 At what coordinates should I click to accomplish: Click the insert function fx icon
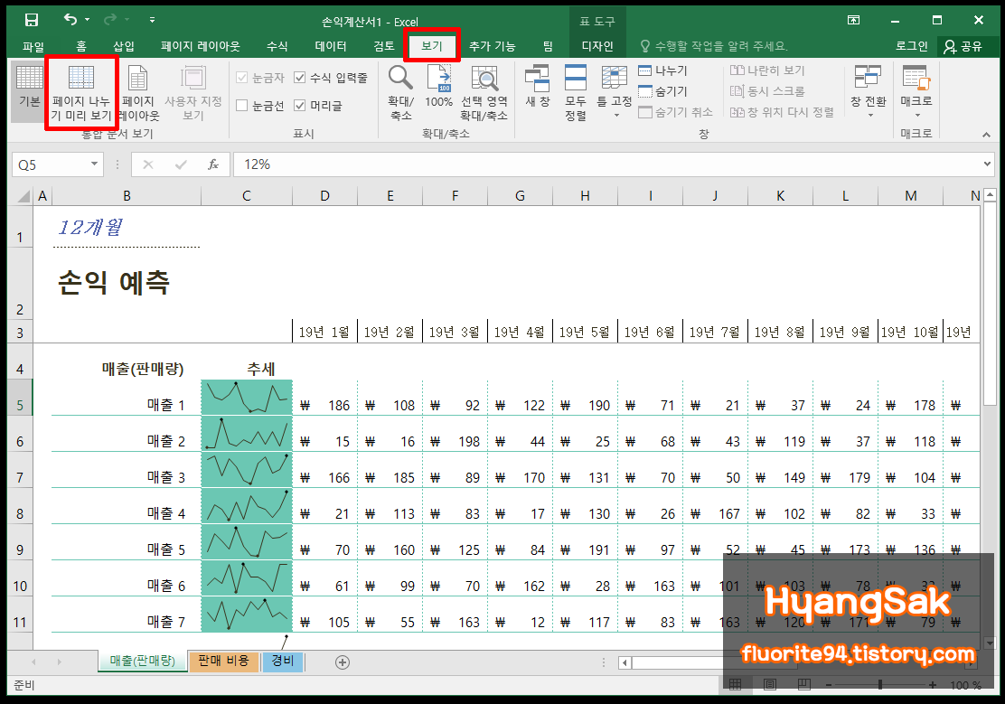pyautogui.click(x=213, y=164)
